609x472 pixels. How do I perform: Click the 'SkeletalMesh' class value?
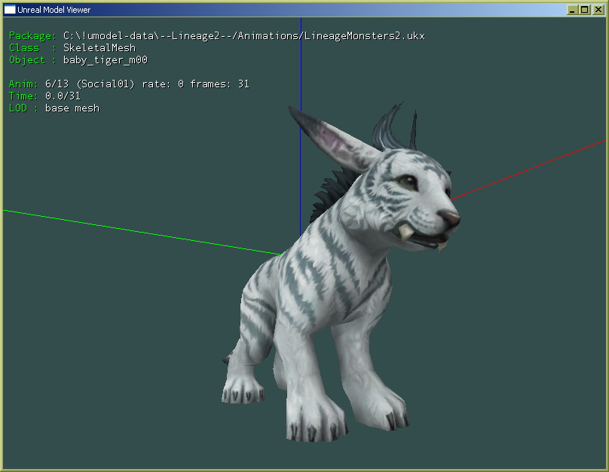pyautogui.click(x=99, y=47)
